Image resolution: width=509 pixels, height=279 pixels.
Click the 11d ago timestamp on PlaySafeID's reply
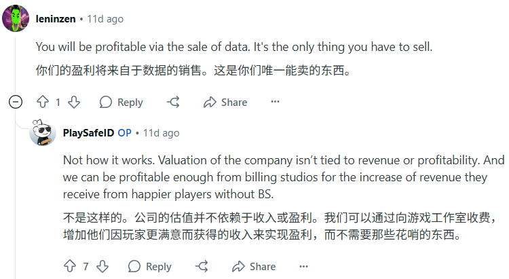161,133
